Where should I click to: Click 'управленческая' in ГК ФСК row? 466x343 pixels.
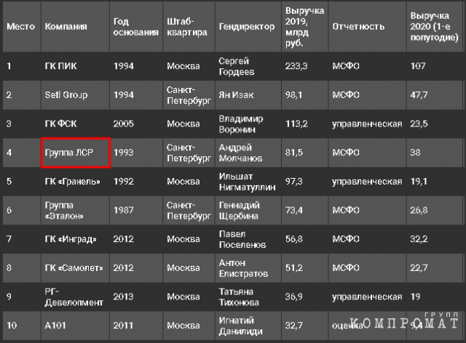(x=367, y=124)
